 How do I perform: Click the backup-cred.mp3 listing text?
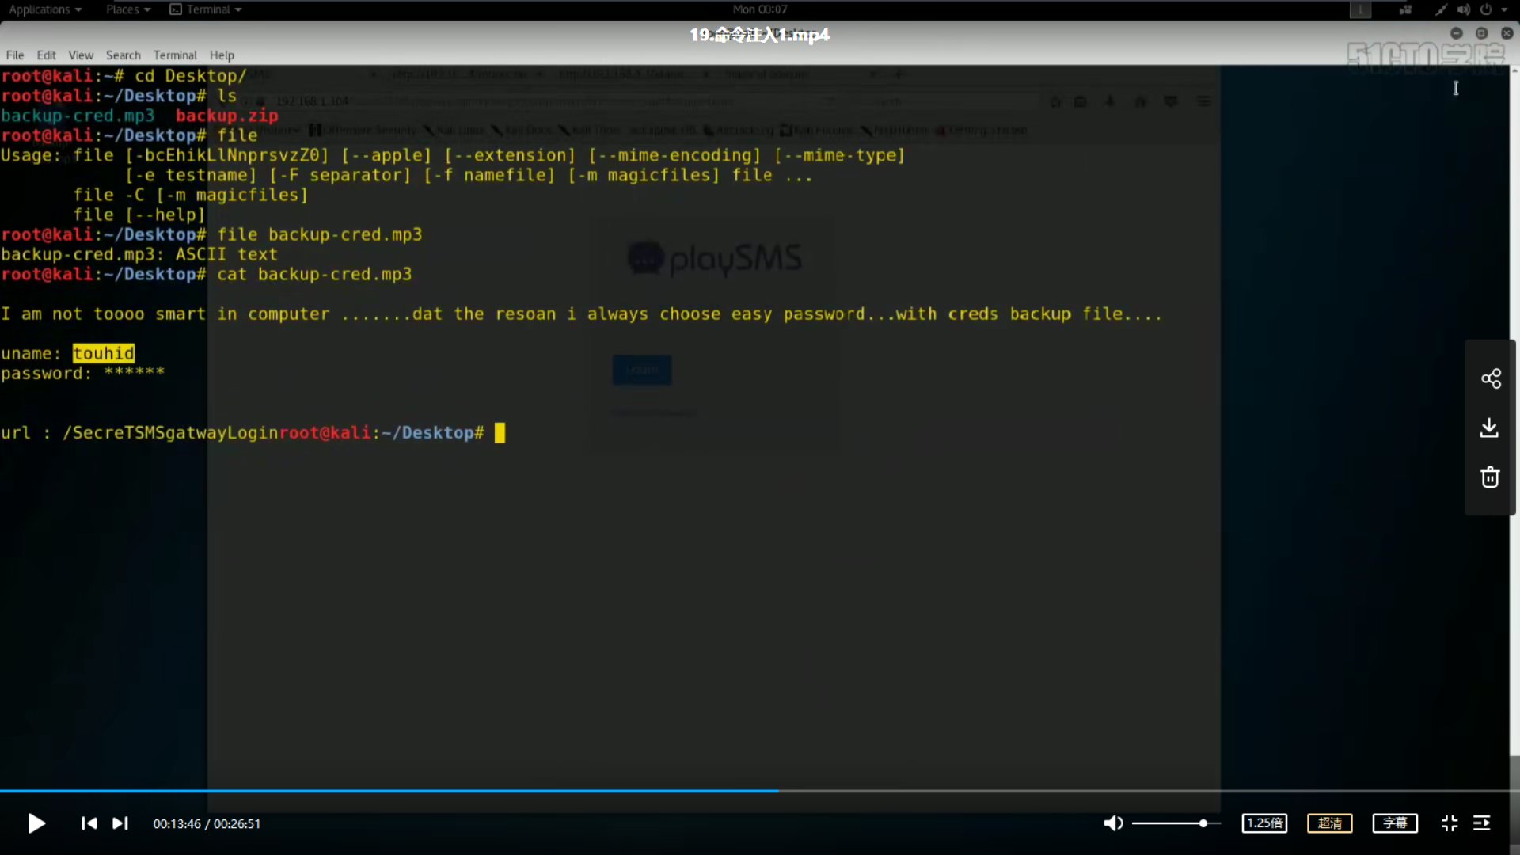click(x=78, y=116)
